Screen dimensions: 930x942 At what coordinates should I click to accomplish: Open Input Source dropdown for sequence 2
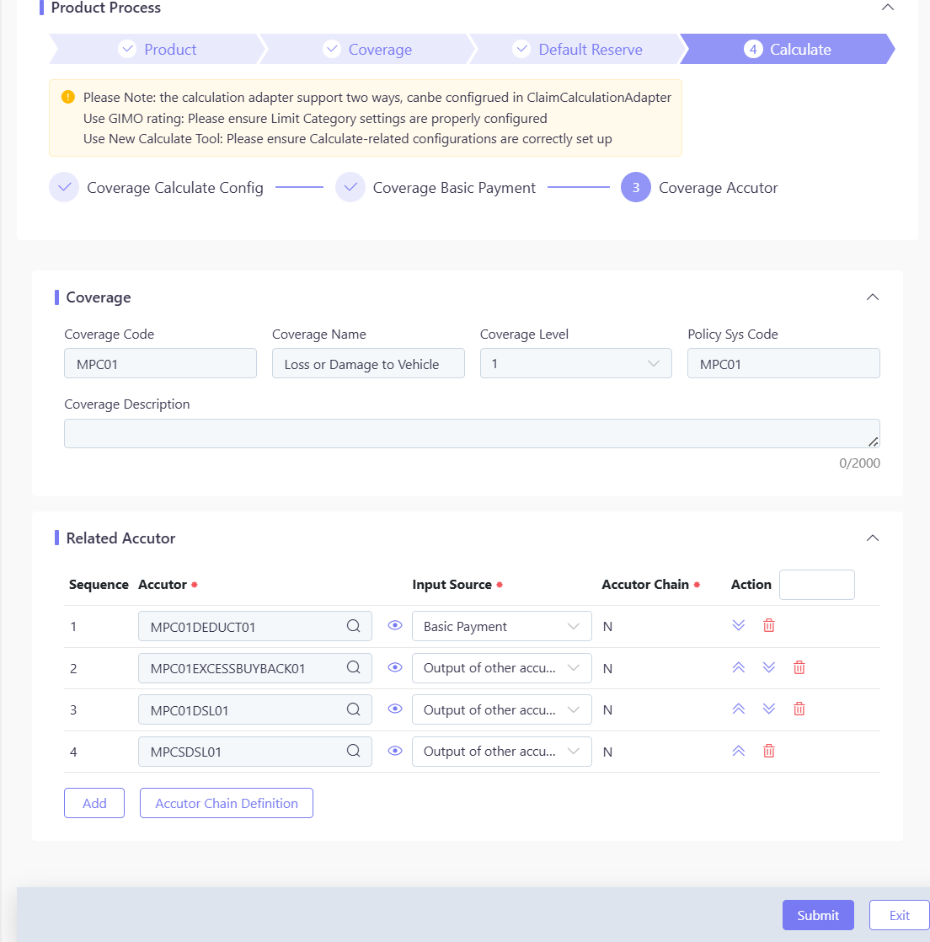pyautogui.click(x=502, y=668)
